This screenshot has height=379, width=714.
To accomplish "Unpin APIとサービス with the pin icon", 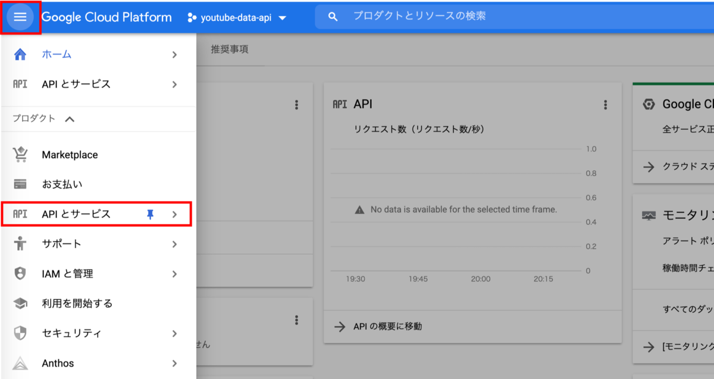I will tap(150, 214).
